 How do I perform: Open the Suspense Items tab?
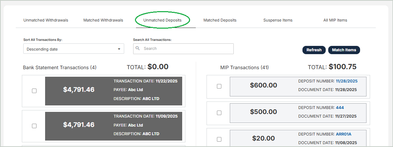tap(278, 20)
